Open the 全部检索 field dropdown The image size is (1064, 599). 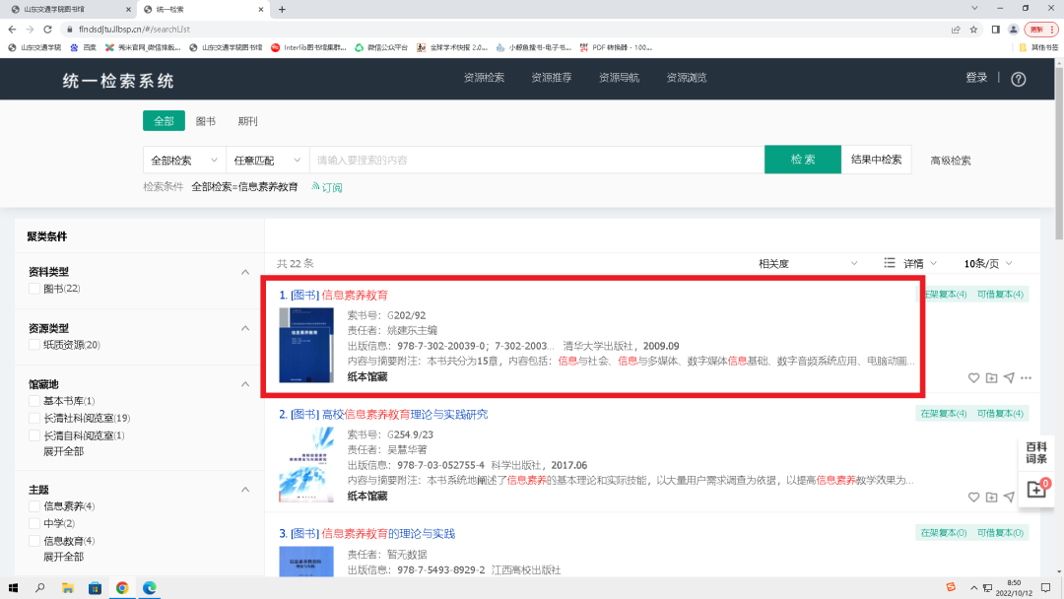pos(184,161)
